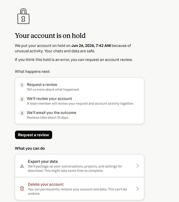This screenshot has height=202, width=179.
Task: Click the download icon beside Export your data
Action: [22, 166]
